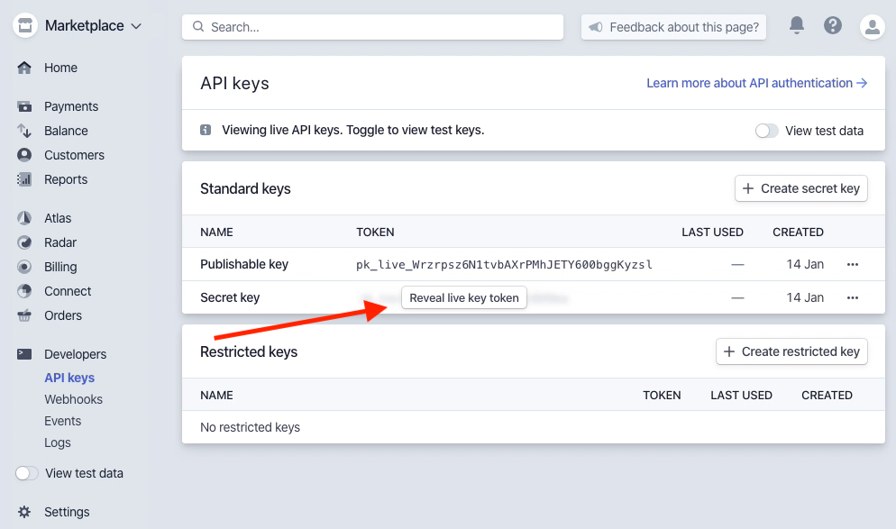
Task: Click Create restricted key button
Action: tap(791, 351)
